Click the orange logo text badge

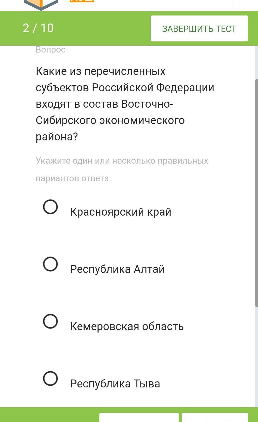tap(82, 1)
